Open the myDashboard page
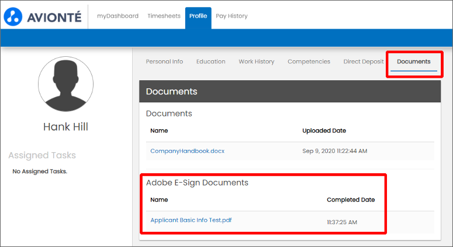 [x=117, y=16]
